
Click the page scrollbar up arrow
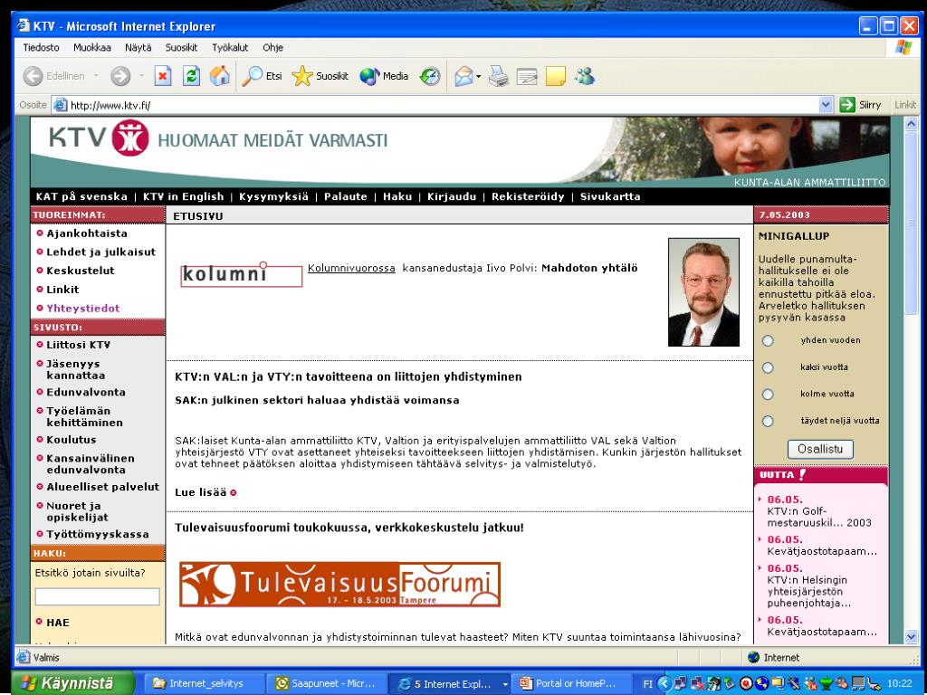point(911,124)
